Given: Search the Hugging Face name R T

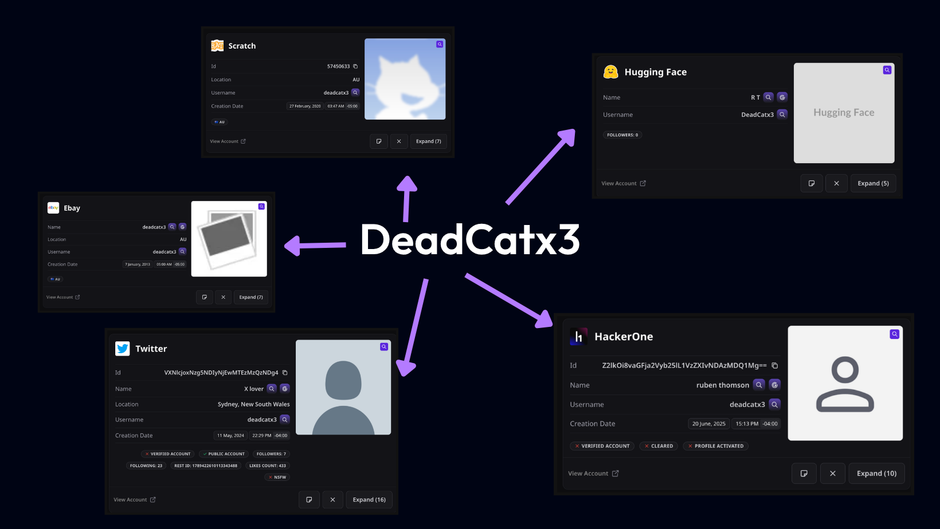Looking at the screenshot, I should point(769,97).
